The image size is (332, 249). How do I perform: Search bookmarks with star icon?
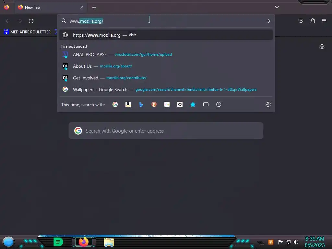(x=193, y=104)
